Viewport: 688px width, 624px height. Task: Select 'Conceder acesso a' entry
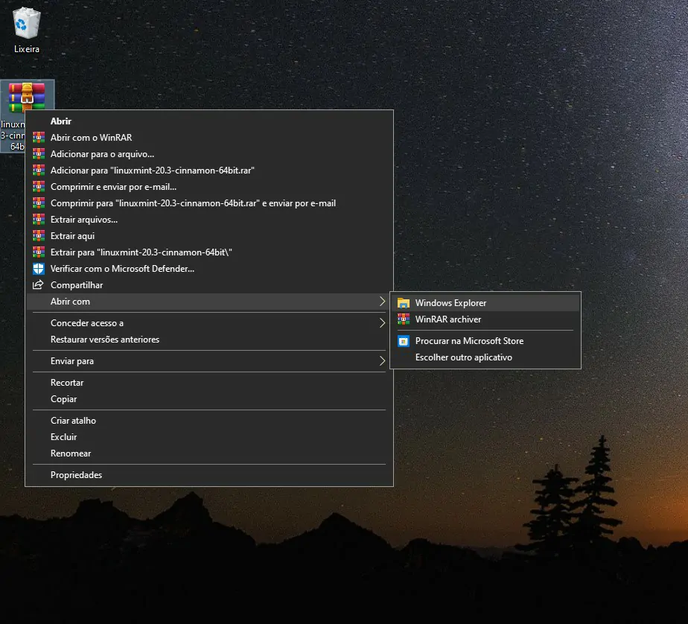pos(209,323)
